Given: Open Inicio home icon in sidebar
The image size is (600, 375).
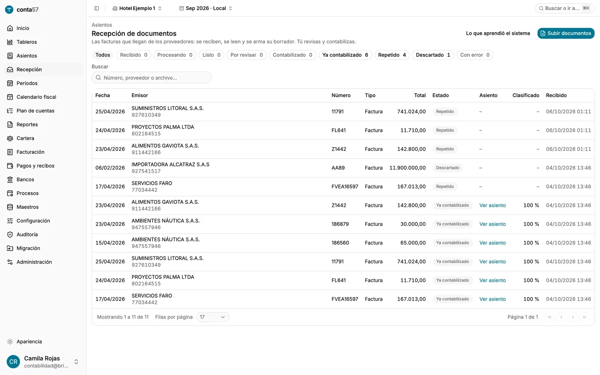Looking at the screenshot, I should 10,28.
